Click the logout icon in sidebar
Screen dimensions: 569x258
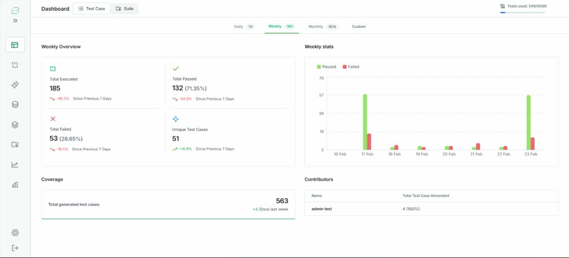pyautogui.click(x=15, y=248)
